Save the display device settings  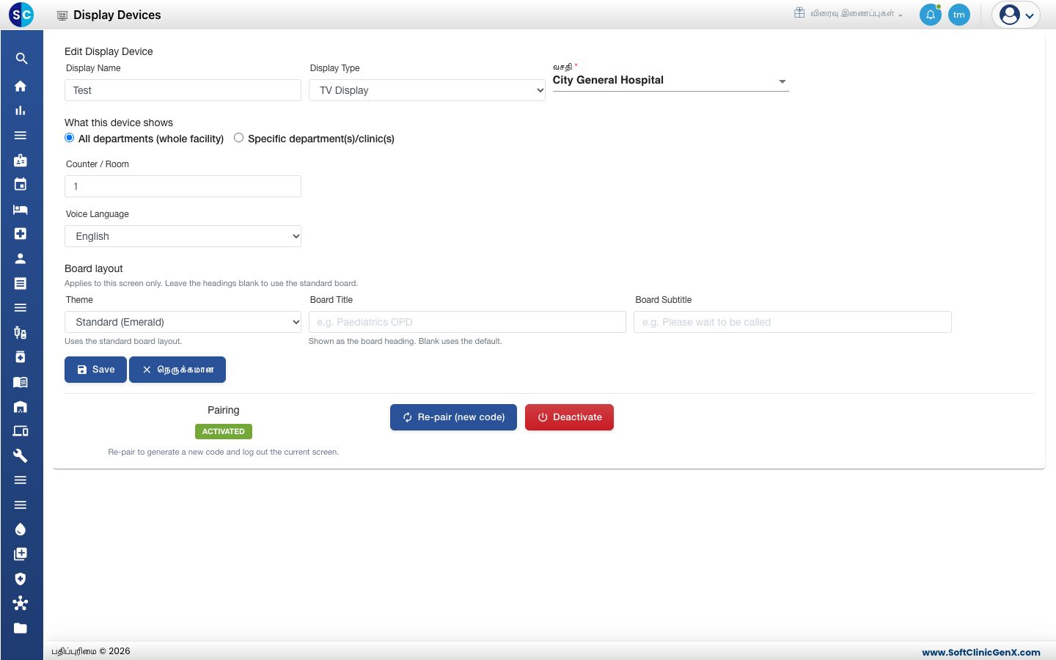coord(95,370)
